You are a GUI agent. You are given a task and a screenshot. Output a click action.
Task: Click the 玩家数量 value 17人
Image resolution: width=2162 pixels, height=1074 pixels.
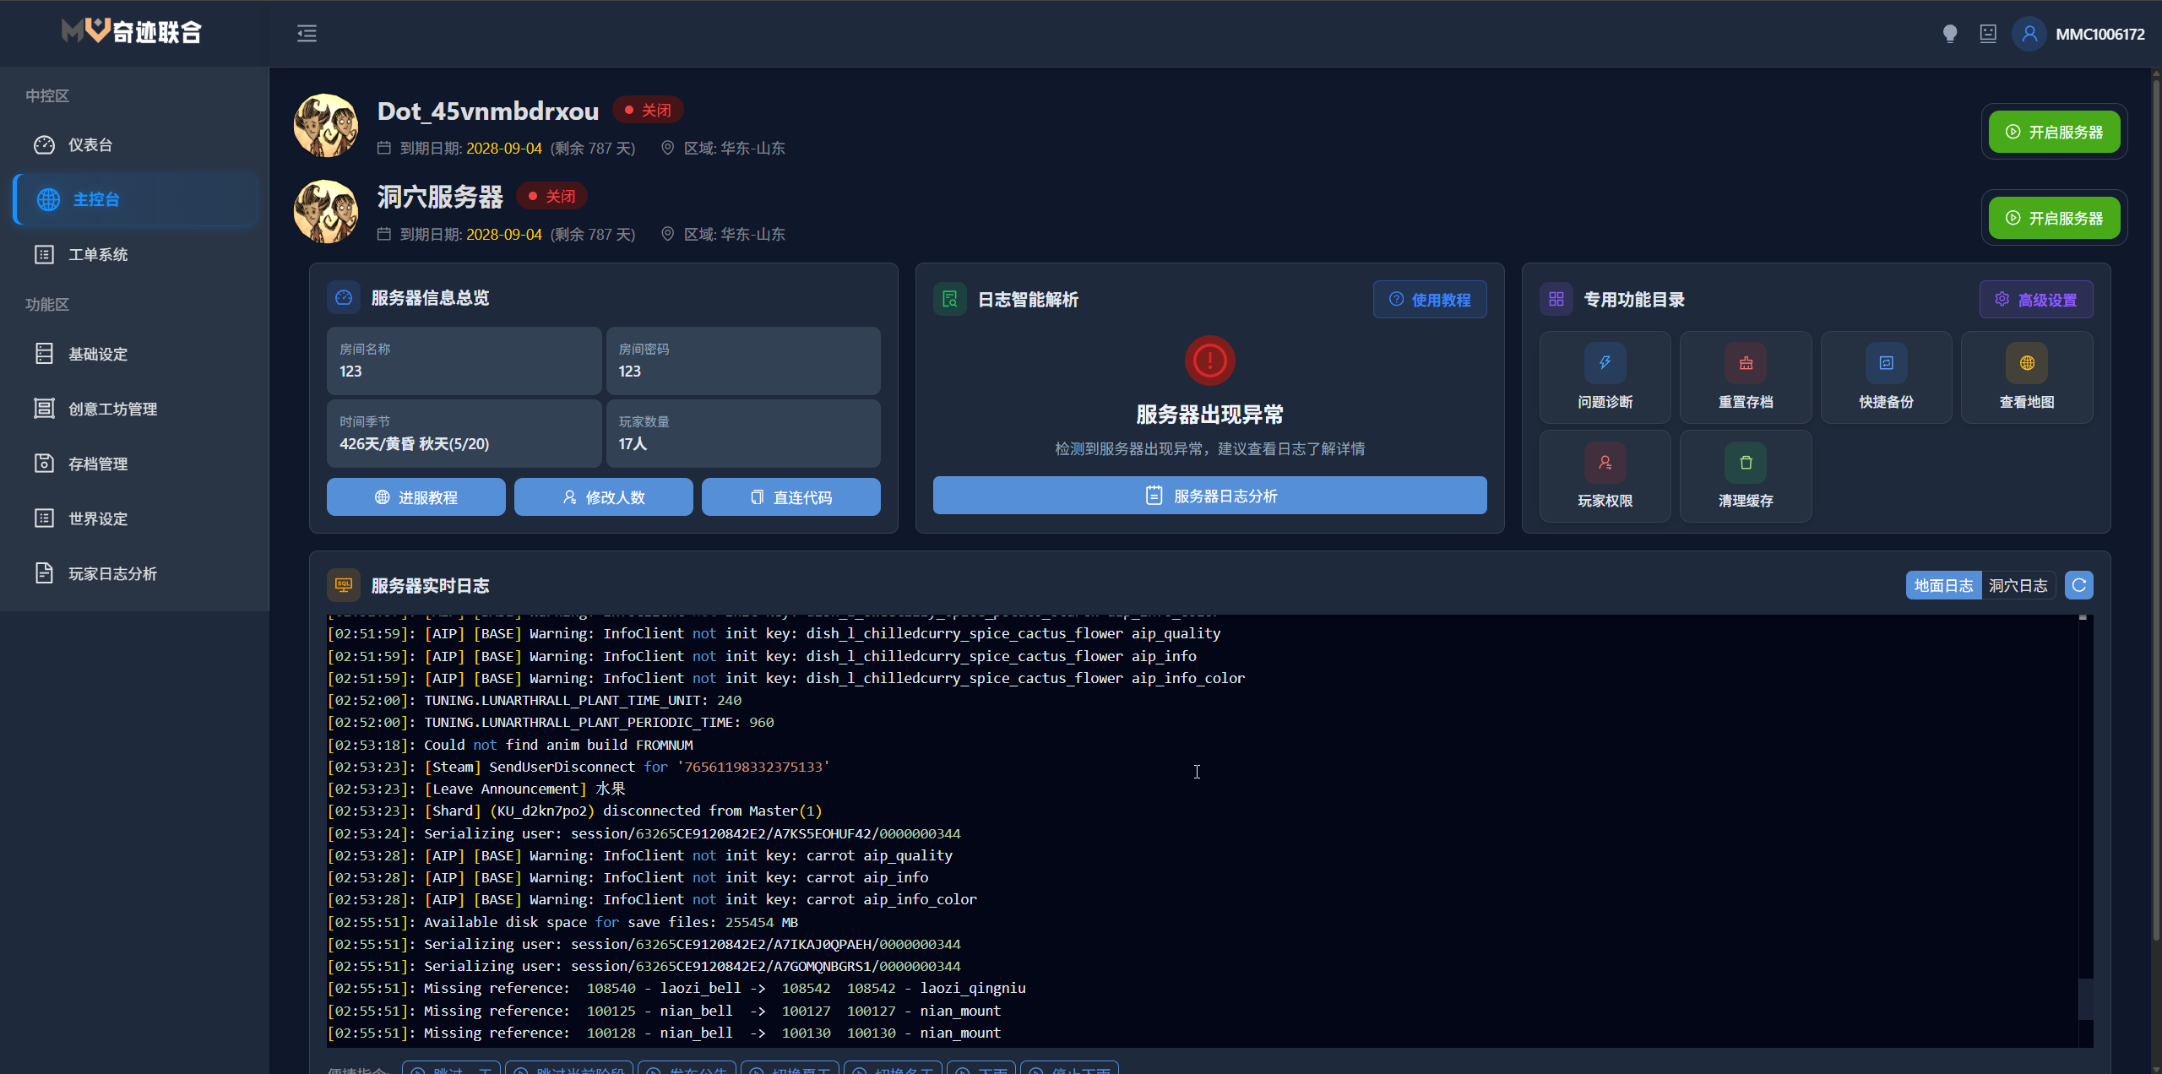click(x=633, y=444)
